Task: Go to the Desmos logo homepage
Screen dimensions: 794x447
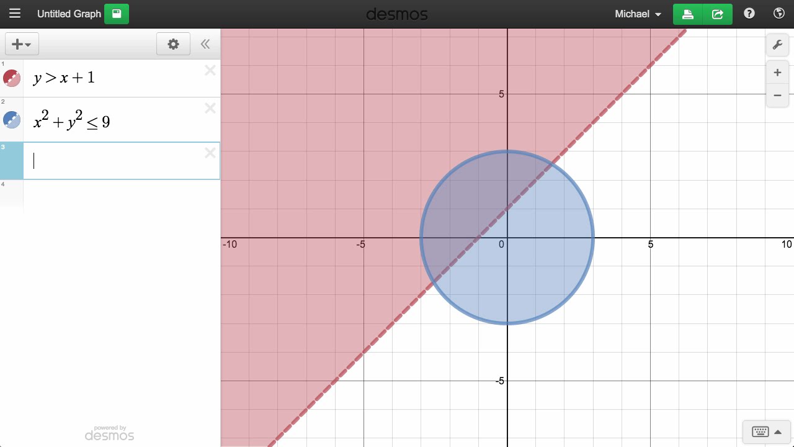Action: tap(397, 14)
